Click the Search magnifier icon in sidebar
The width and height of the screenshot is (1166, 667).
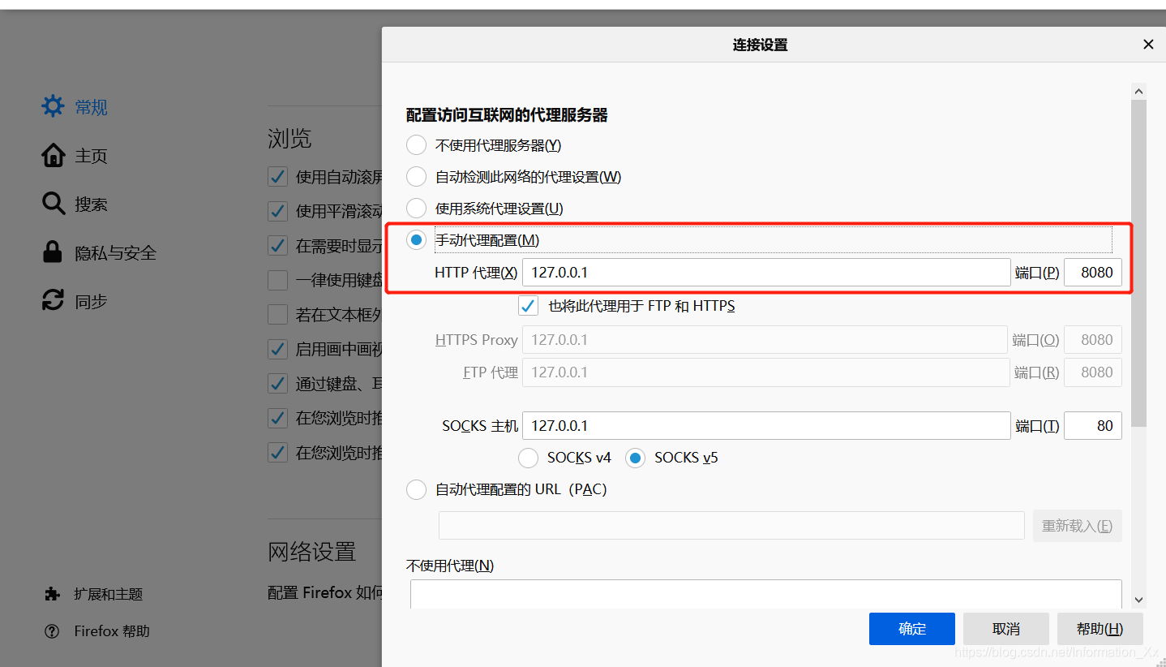(53, 204)
